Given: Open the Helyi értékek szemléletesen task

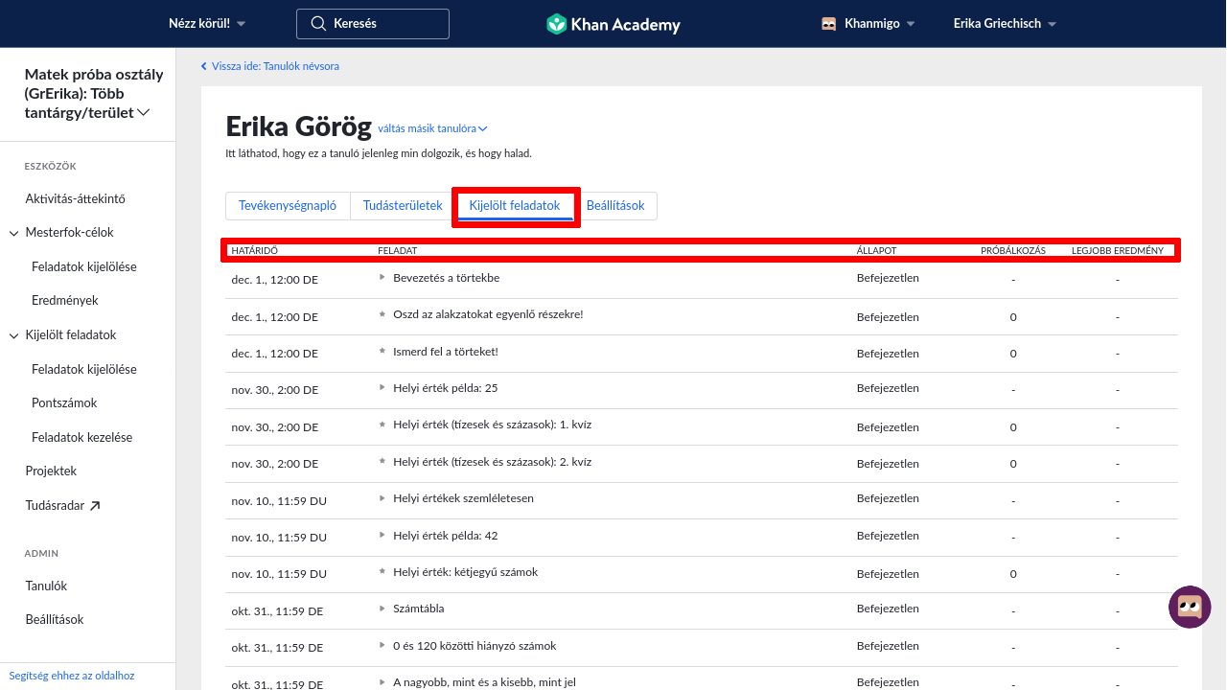Looking at the screenshot, I should tap(463, 498).
